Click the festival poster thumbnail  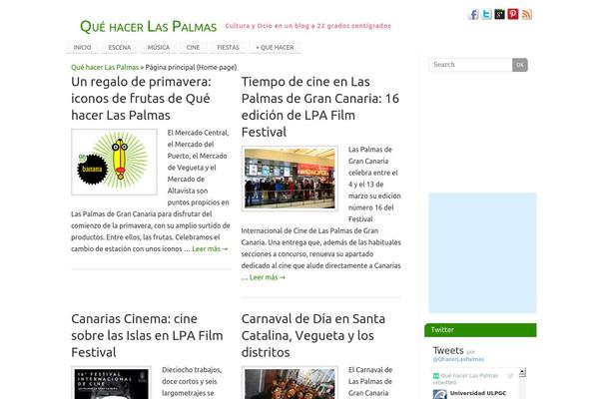coord(111,383)
